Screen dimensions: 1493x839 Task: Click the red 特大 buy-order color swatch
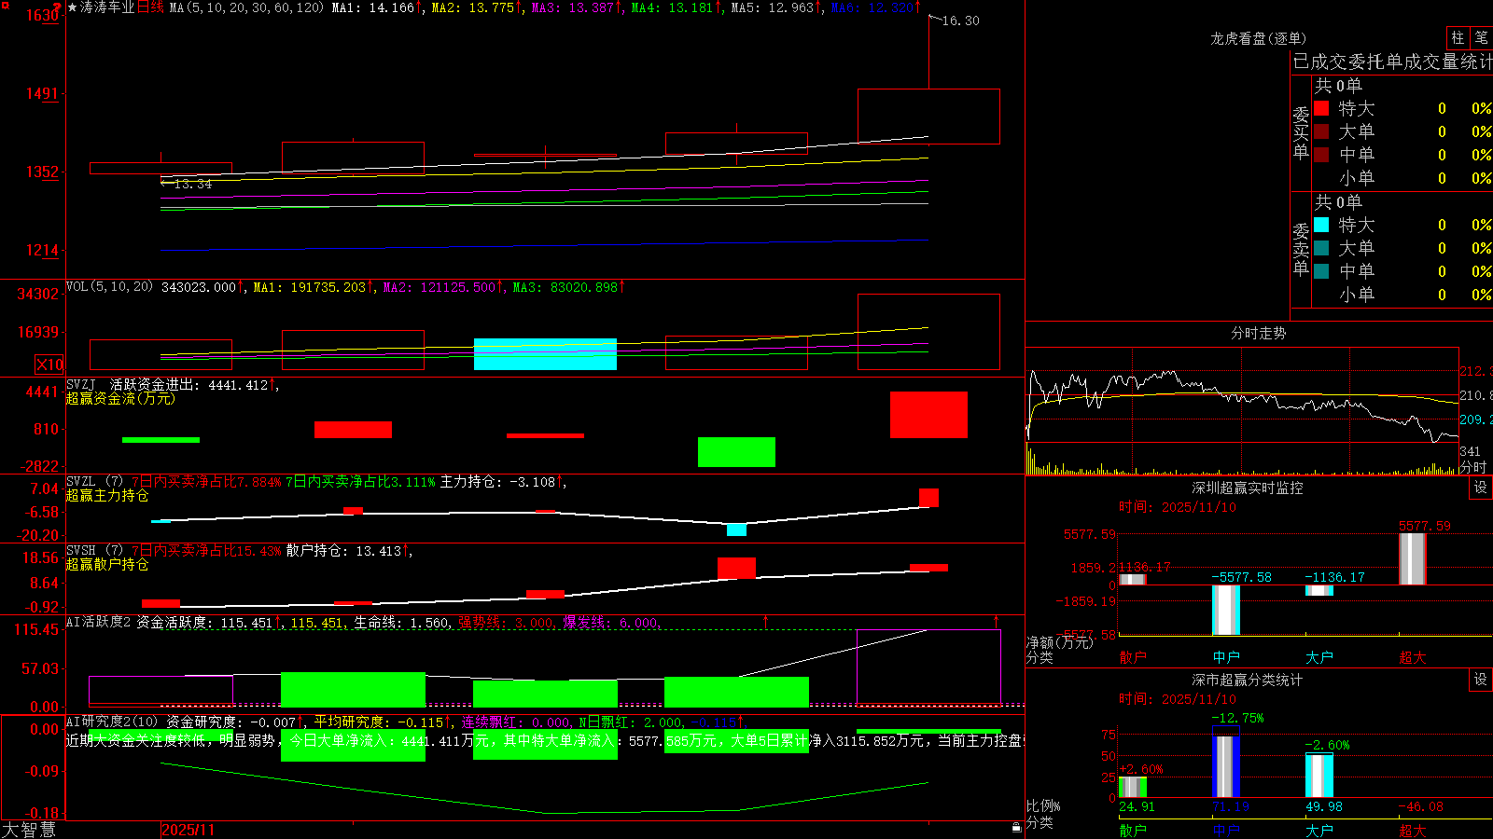point(1321,108)
